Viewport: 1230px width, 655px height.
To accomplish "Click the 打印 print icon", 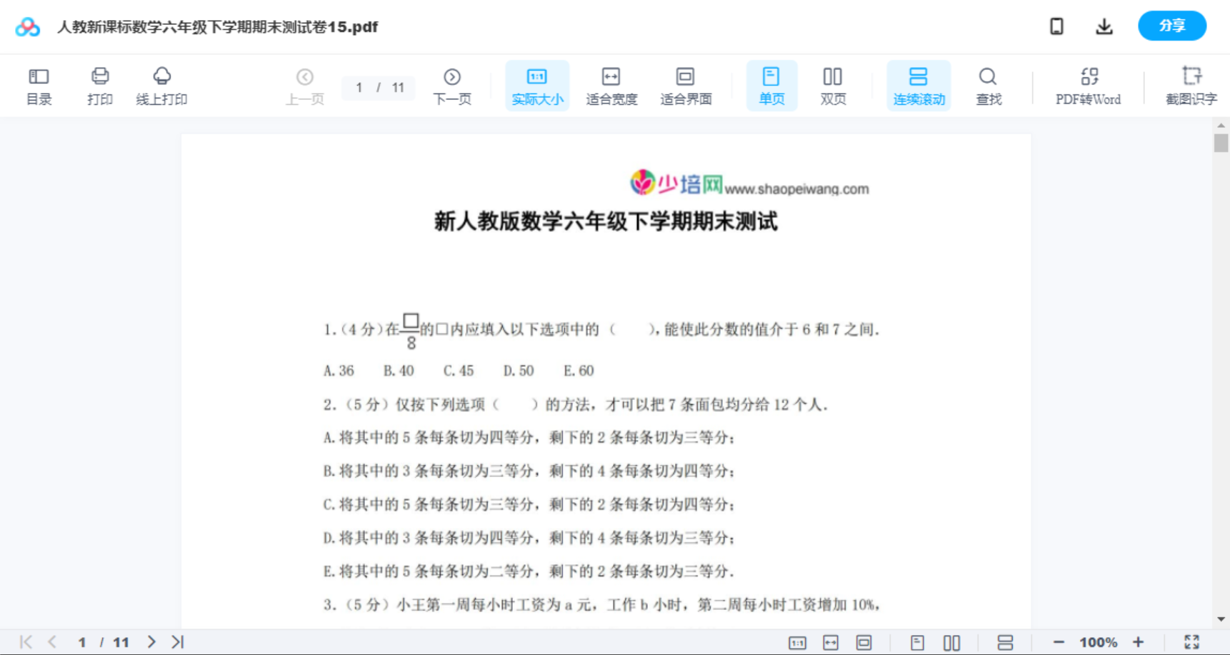I will point(100,85).
